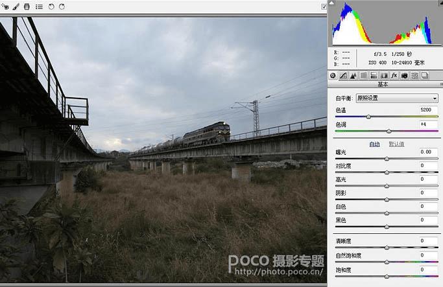Expand the 白平衡 white balance dropdown
Screen dimensions: 443x287
click(397, 98)
